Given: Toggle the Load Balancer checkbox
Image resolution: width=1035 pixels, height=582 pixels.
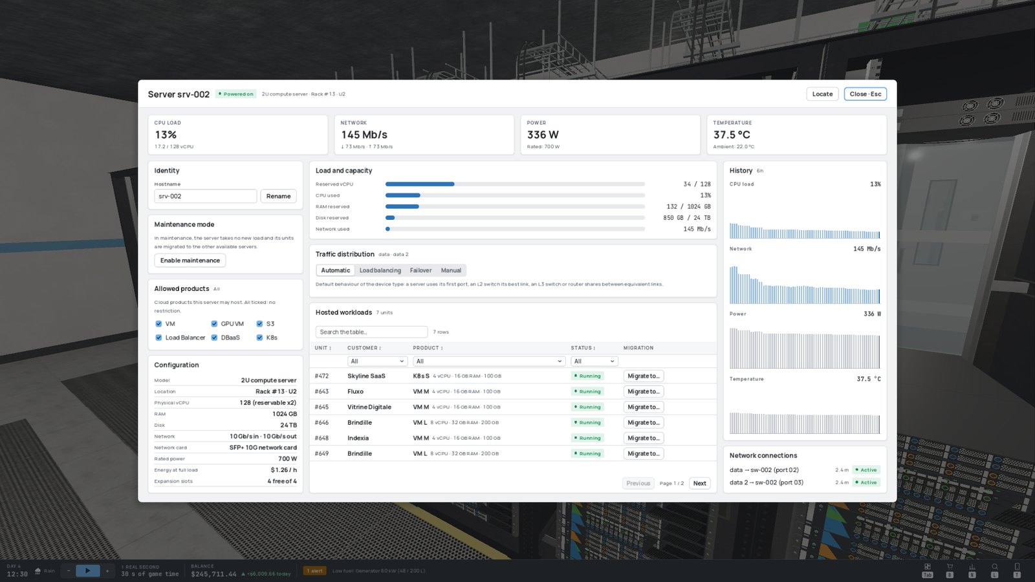Looking at the screenshot, I should [x=158, y=338].
